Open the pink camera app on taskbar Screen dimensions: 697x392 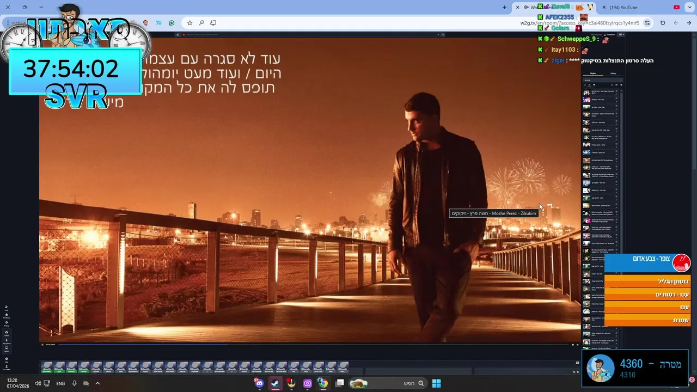click(x=307, y=383)
